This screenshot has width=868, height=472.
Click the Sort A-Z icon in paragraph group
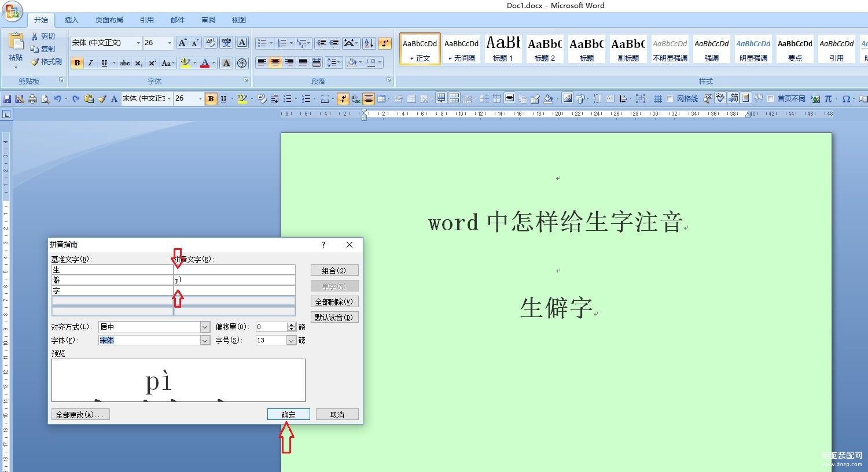pos(369,43)
